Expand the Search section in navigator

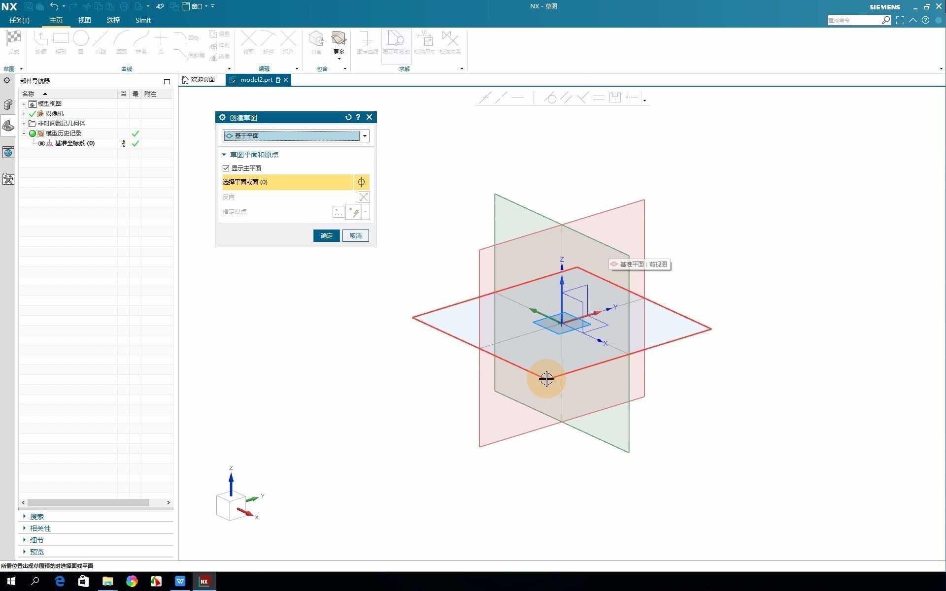36,517
